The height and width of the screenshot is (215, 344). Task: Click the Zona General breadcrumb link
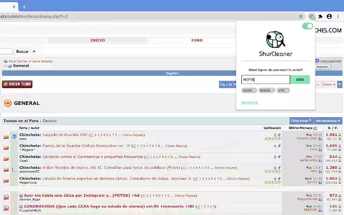tap(42, 61)
